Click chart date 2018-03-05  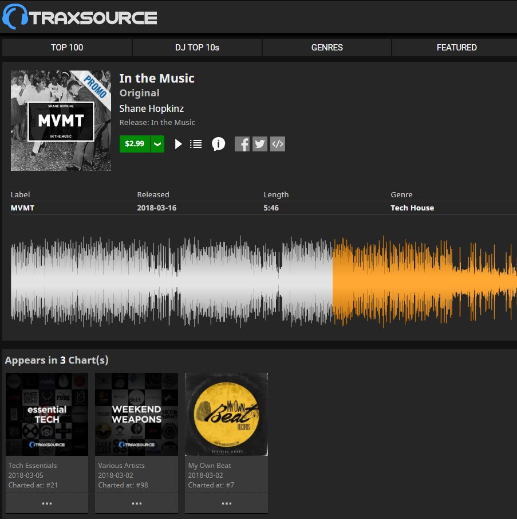[x=26, y=475]
